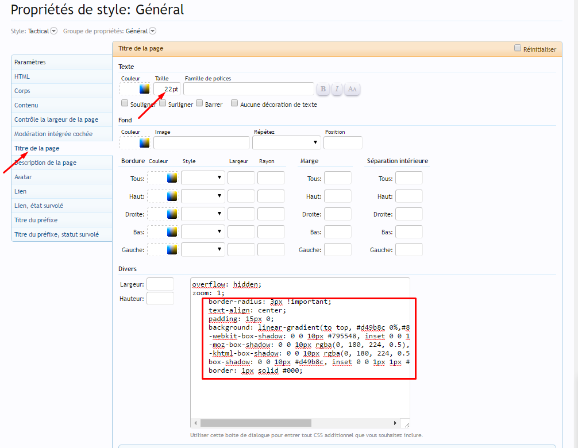
Task: Open color picker for Haut border row
Action: point(172,196)
